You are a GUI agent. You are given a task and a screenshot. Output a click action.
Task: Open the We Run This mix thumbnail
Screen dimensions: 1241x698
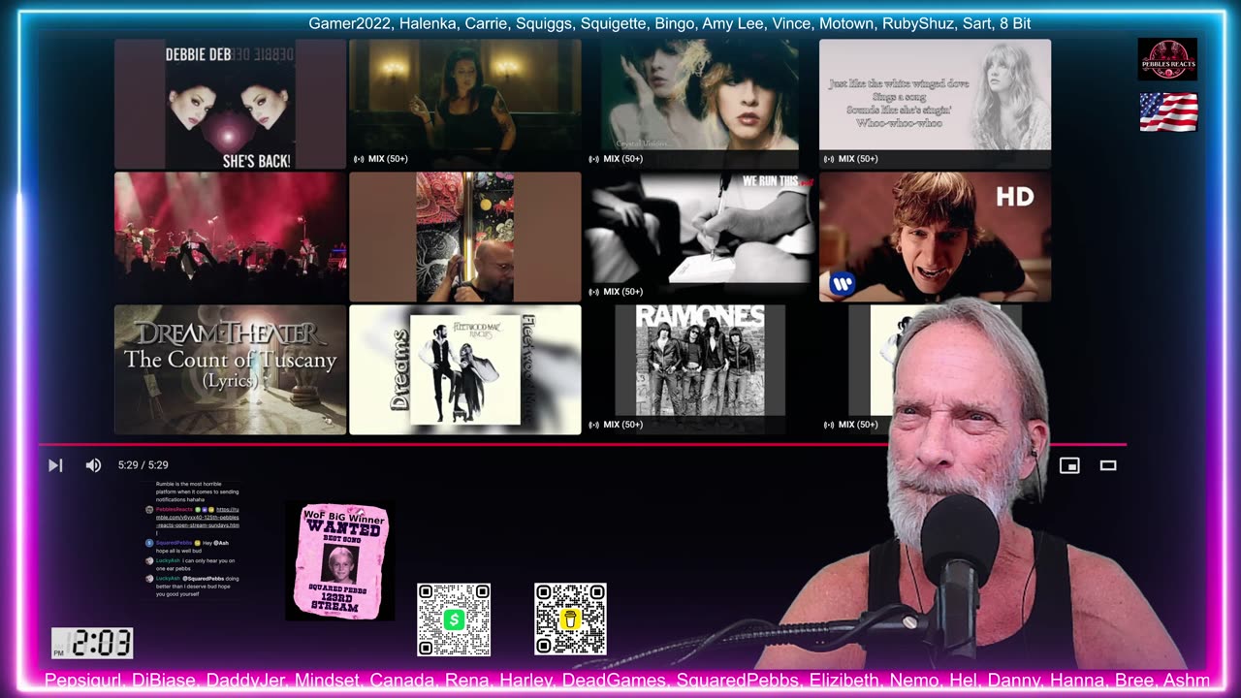click(x=700, y=237)
